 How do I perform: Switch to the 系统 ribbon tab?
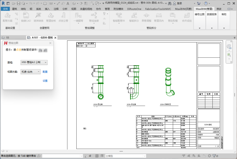(x=39, y=9)
